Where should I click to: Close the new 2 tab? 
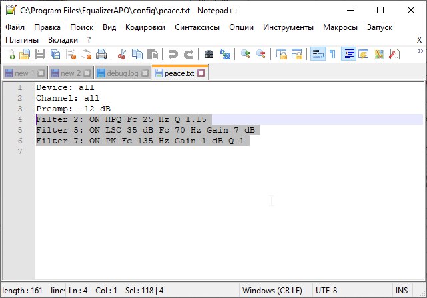(x=87, y=73)
